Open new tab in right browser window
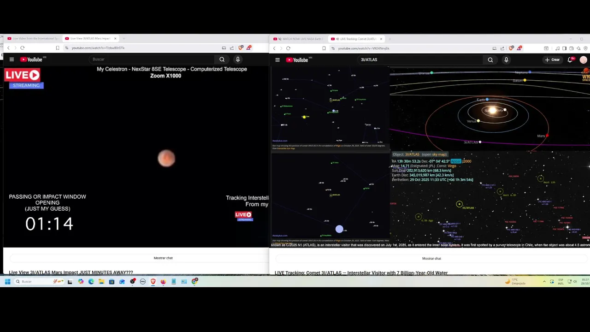Viewport: 590px width, 332px height. [389, 39]
